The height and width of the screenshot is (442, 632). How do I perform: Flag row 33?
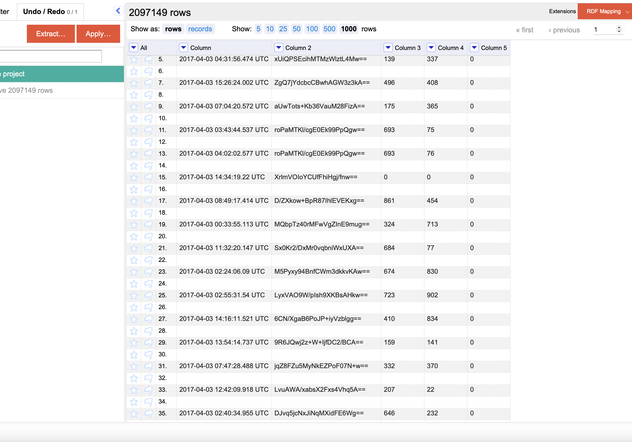pos(148,390)
